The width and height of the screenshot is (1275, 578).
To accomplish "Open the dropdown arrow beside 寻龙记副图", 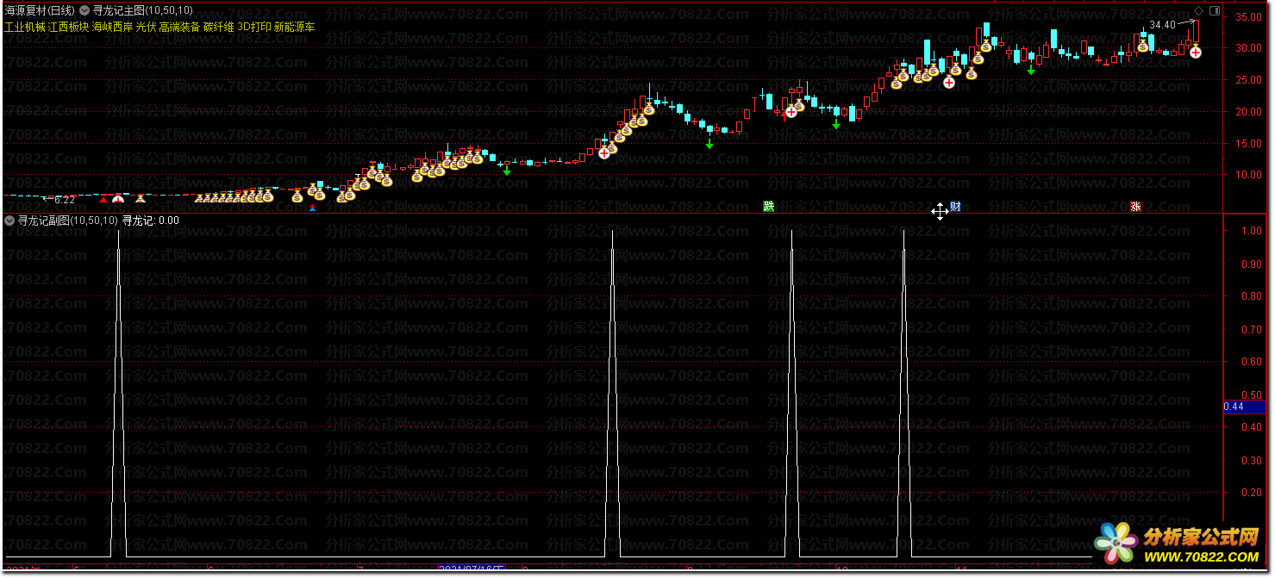I will 9,221.
